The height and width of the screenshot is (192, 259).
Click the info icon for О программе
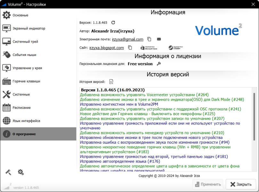tap(6, 134)
